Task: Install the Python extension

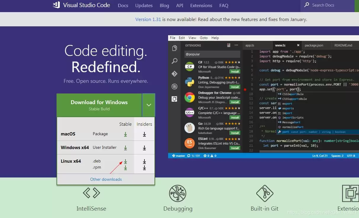Action: pyautogui.click(x=235, y=87)
